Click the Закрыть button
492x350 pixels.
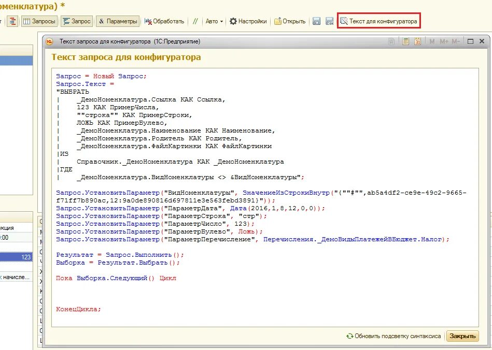[462, 336]
